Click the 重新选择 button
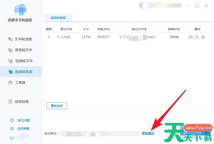This screenshot has height=144, width=214. [57, 106]
